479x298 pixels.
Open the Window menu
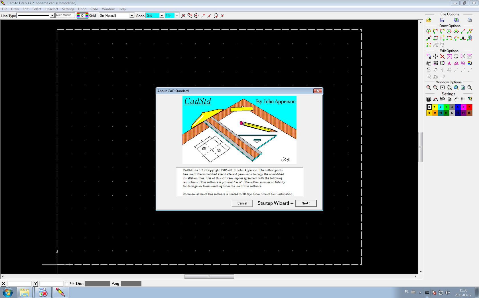point(108,9)
